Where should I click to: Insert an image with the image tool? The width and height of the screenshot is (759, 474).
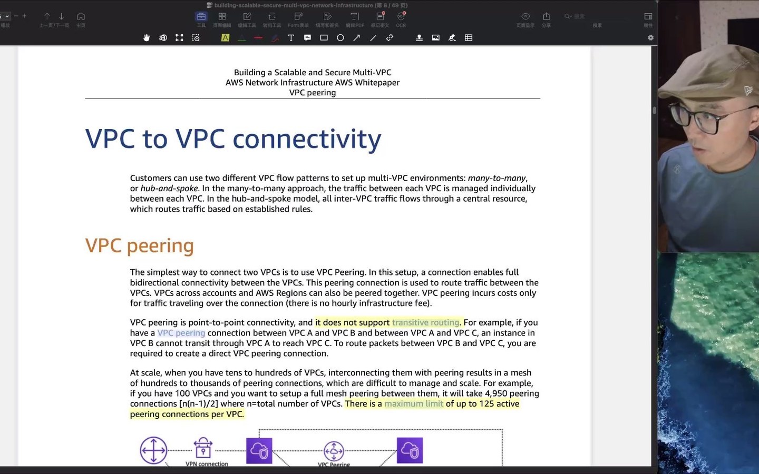tap(435, 38)
